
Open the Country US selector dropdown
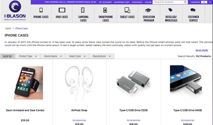201,2
